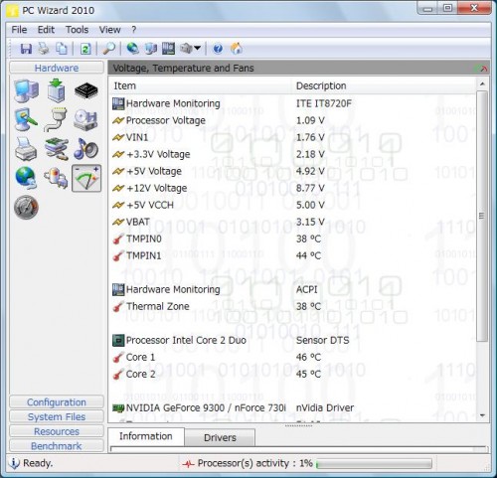The width and height of the screenshot is (497, 478).
Task: Expand the System Files section
Action: [57, 416]
